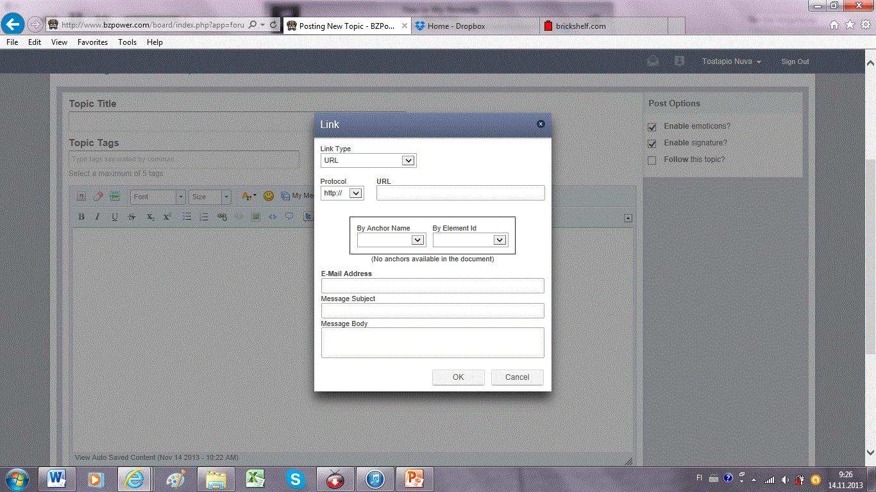Viewport: 876px width, 492px height.
Task: Click the Sign Out link
Action: 795,61
